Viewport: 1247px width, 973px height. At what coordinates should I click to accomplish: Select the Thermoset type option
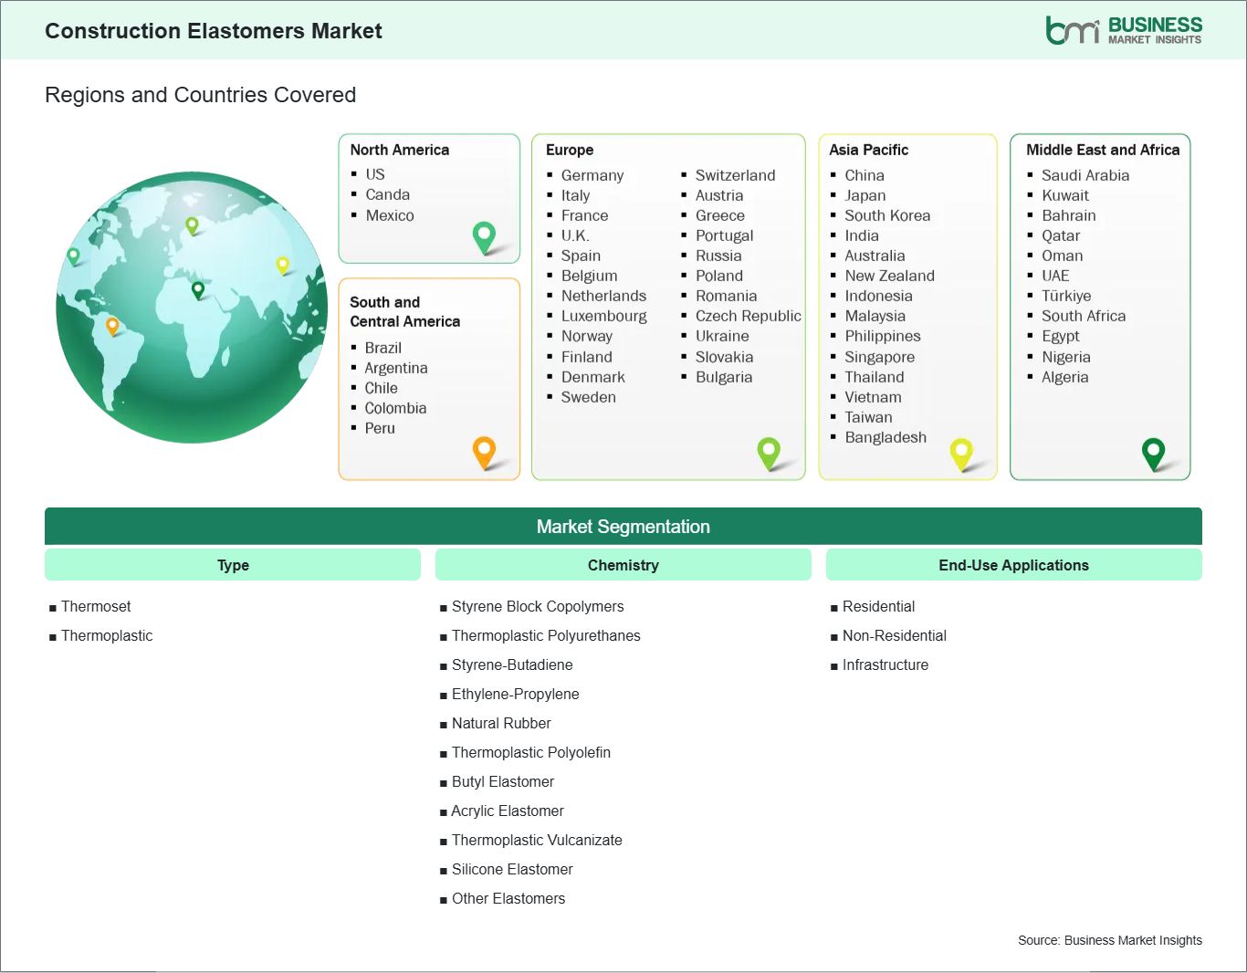[x=96, y=606]
